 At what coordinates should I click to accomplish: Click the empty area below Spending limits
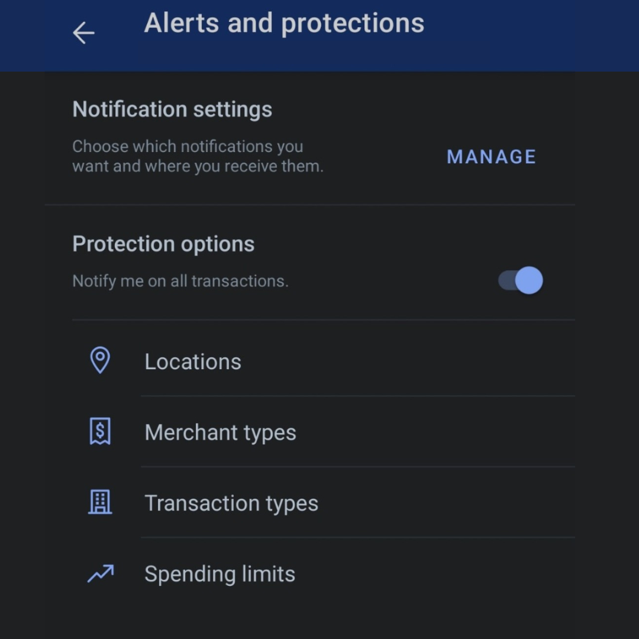click(319, 618)
